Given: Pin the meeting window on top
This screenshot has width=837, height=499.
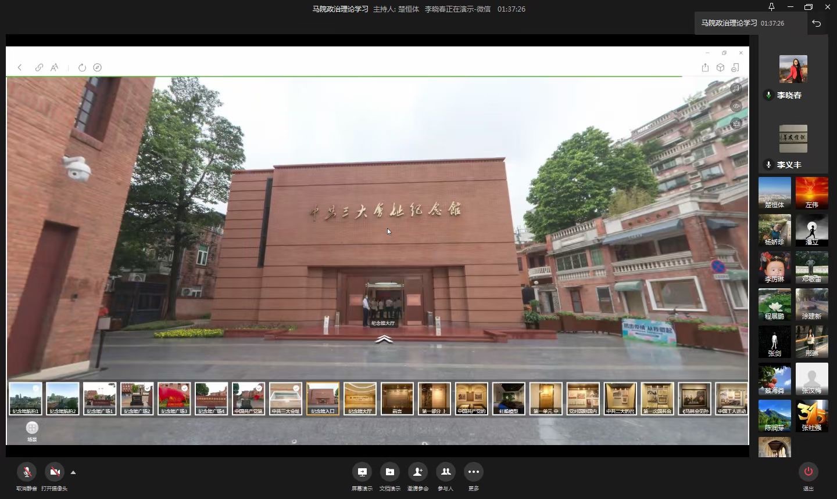Looking at the screenshot, I should pos(771,7).
